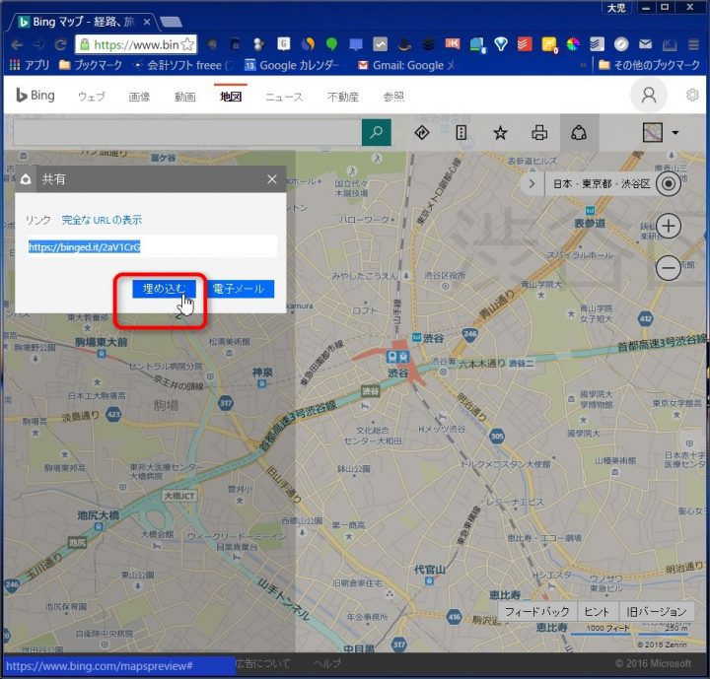Click the browser address bar URL
This screenshot has height=679, width=710.
136,44
